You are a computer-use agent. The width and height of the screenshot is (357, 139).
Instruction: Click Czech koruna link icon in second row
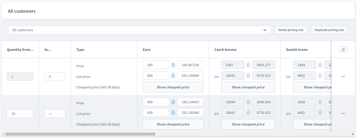tap(216, 114)
